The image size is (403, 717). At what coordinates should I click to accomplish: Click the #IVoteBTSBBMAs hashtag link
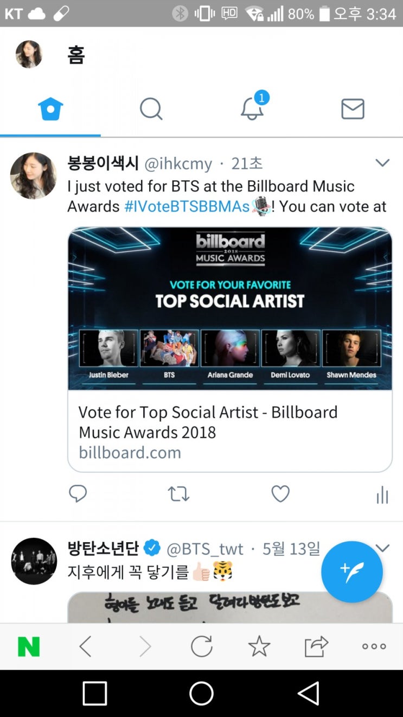coord(187,206)
